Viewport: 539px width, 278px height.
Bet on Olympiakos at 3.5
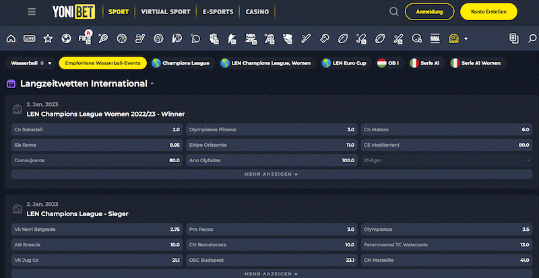447,230
